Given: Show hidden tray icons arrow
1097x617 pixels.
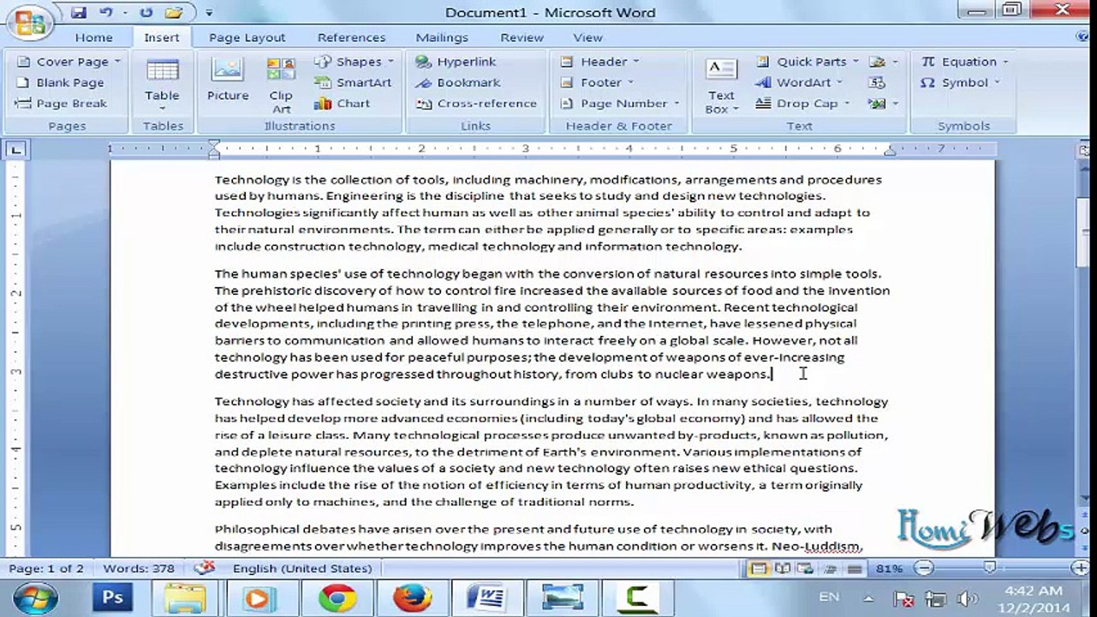Looking at the screenshot, I should 868,598.
